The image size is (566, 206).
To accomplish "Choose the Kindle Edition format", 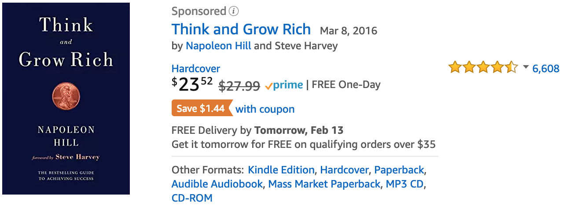I will (x=281, y=170).
